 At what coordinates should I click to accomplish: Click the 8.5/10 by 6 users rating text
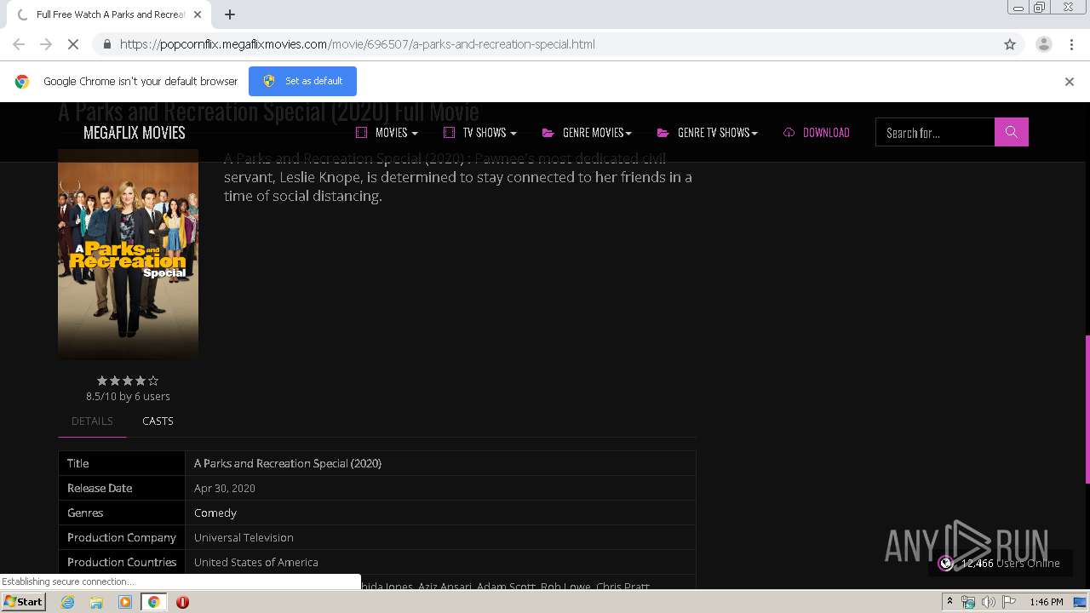[128, 396]
